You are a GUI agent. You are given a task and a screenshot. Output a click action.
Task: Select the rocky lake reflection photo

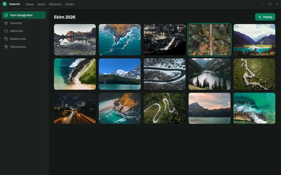75,40
